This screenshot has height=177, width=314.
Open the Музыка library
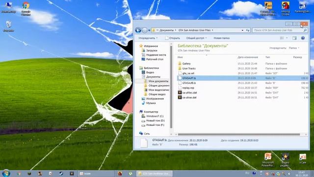click(x=151, y=103)
